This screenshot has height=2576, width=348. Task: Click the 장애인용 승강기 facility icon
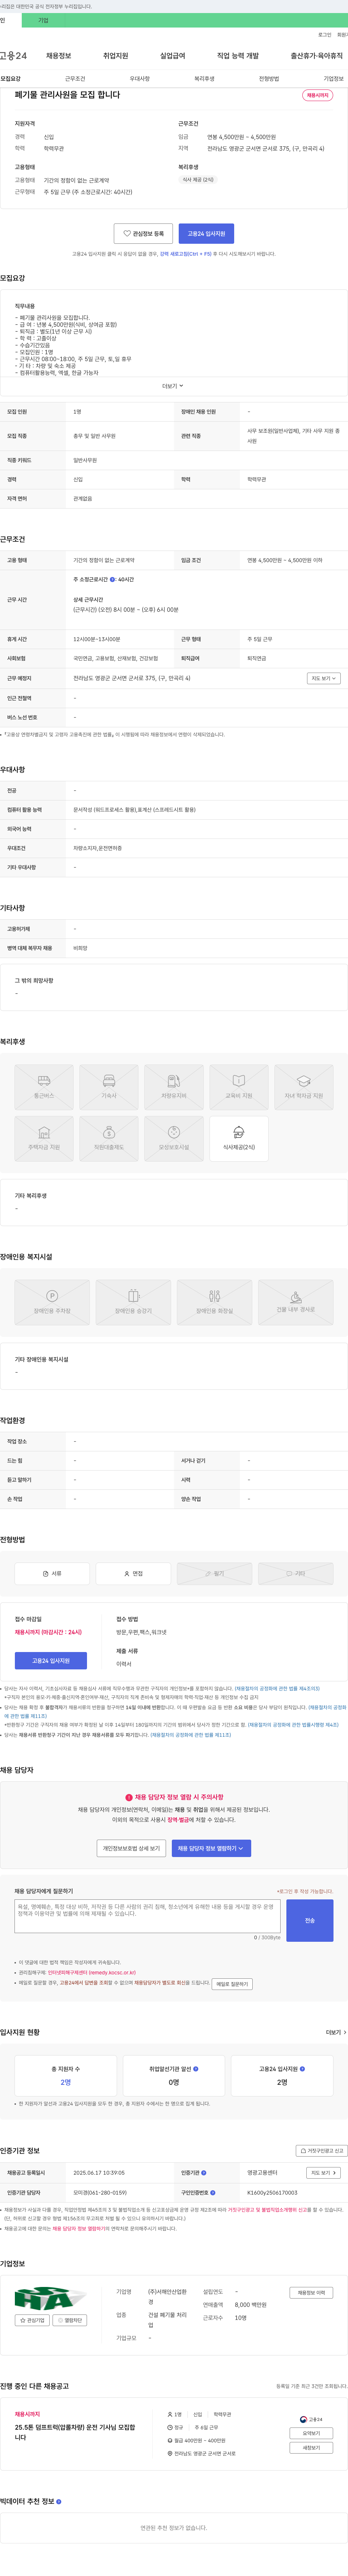coord(133,1302)
